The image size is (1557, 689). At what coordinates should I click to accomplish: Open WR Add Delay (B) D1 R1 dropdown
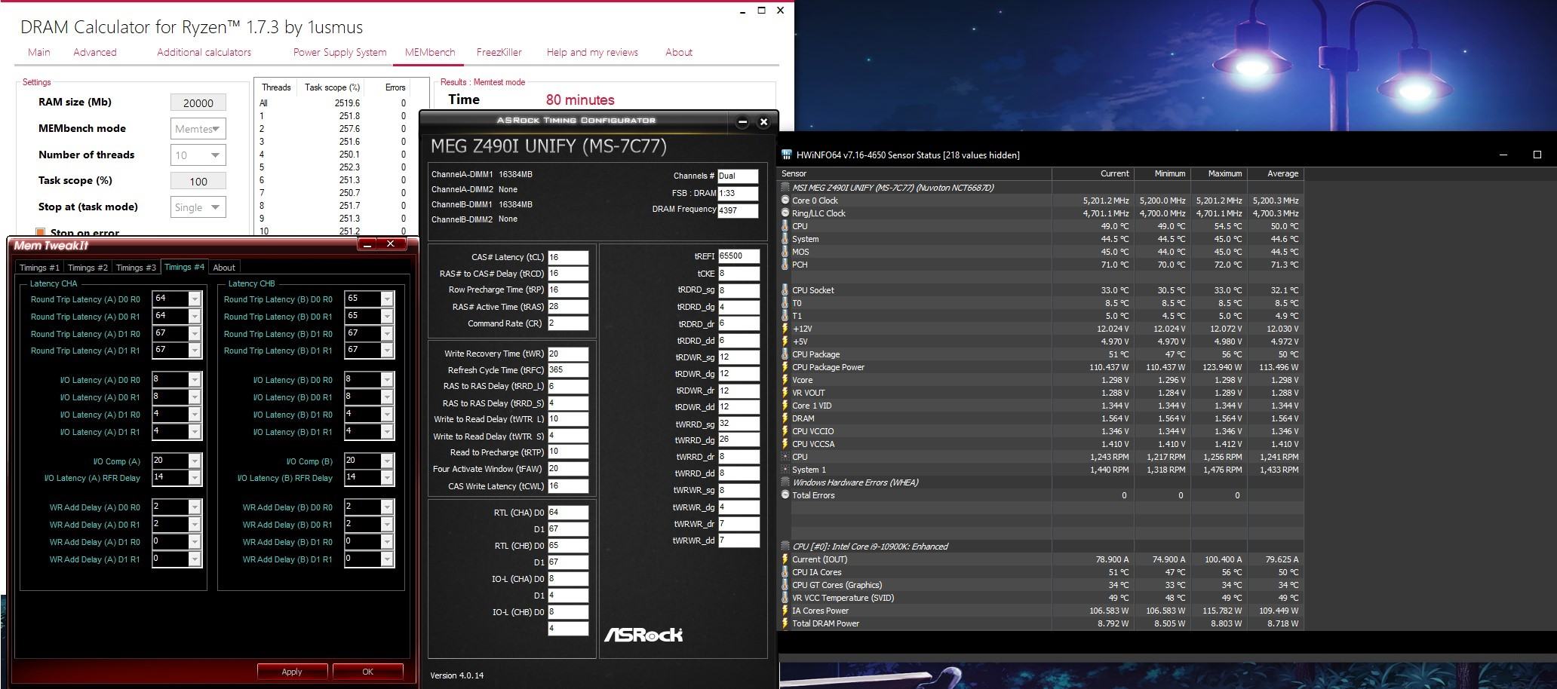point(387,559)
